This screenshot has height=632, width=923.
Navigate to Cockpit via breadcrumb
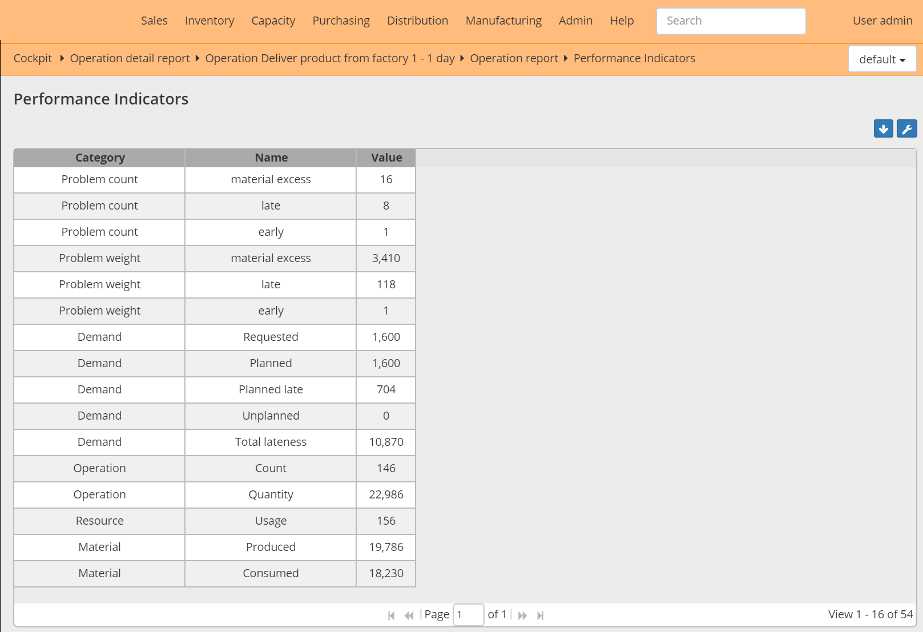(32, 58)
